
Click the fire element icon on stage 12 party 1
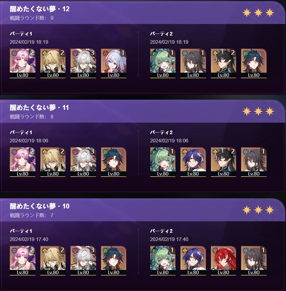click(x=105, y=54)
